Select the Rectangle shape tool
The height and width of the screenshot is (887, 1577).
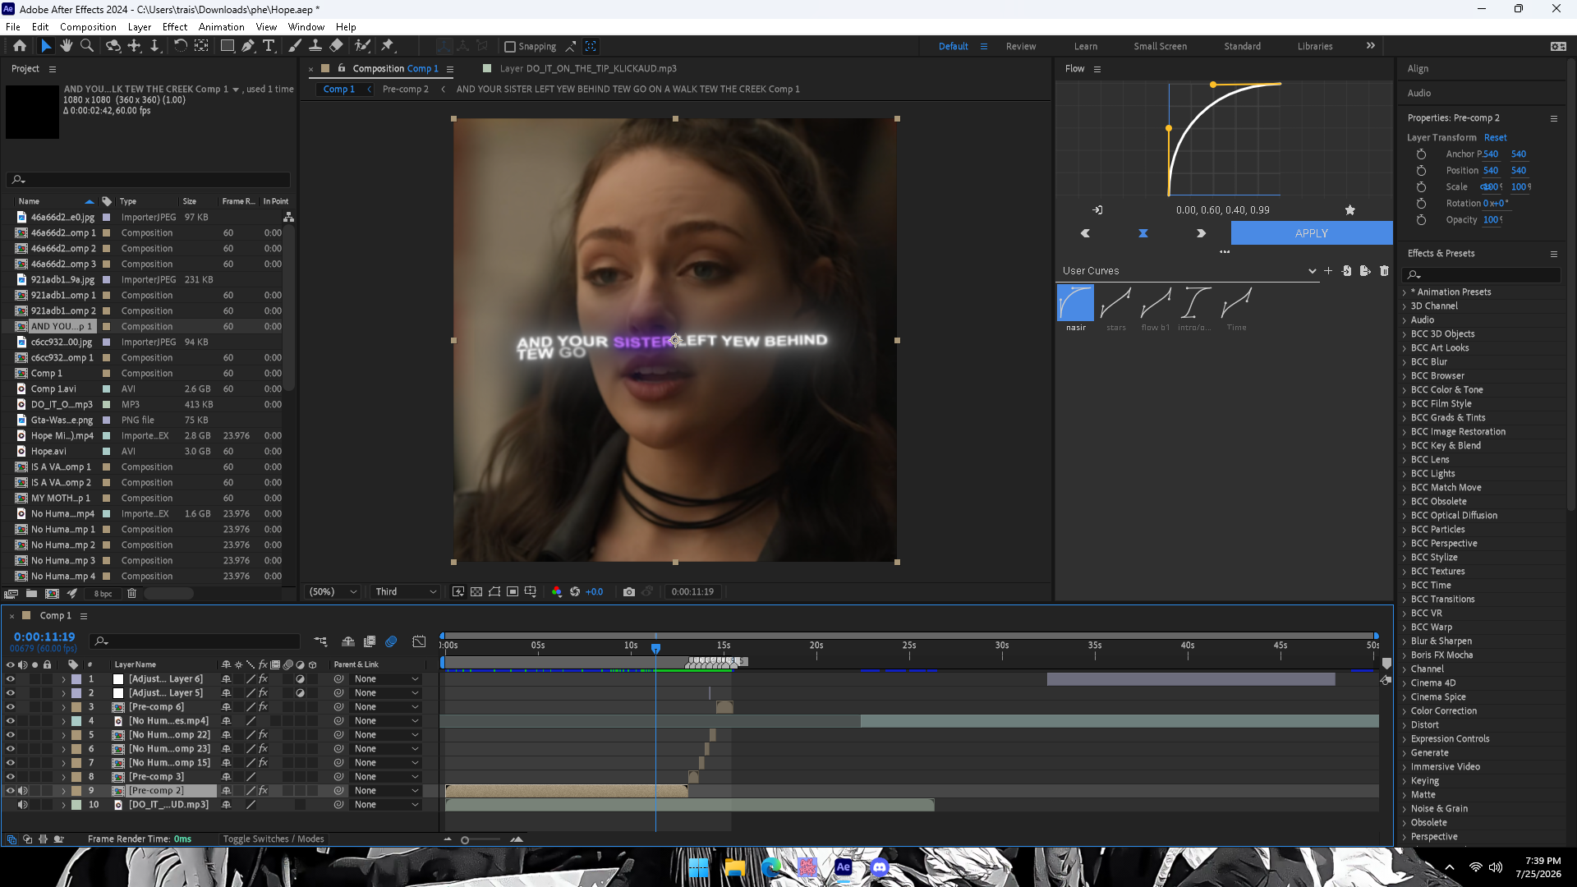(228, 46)
